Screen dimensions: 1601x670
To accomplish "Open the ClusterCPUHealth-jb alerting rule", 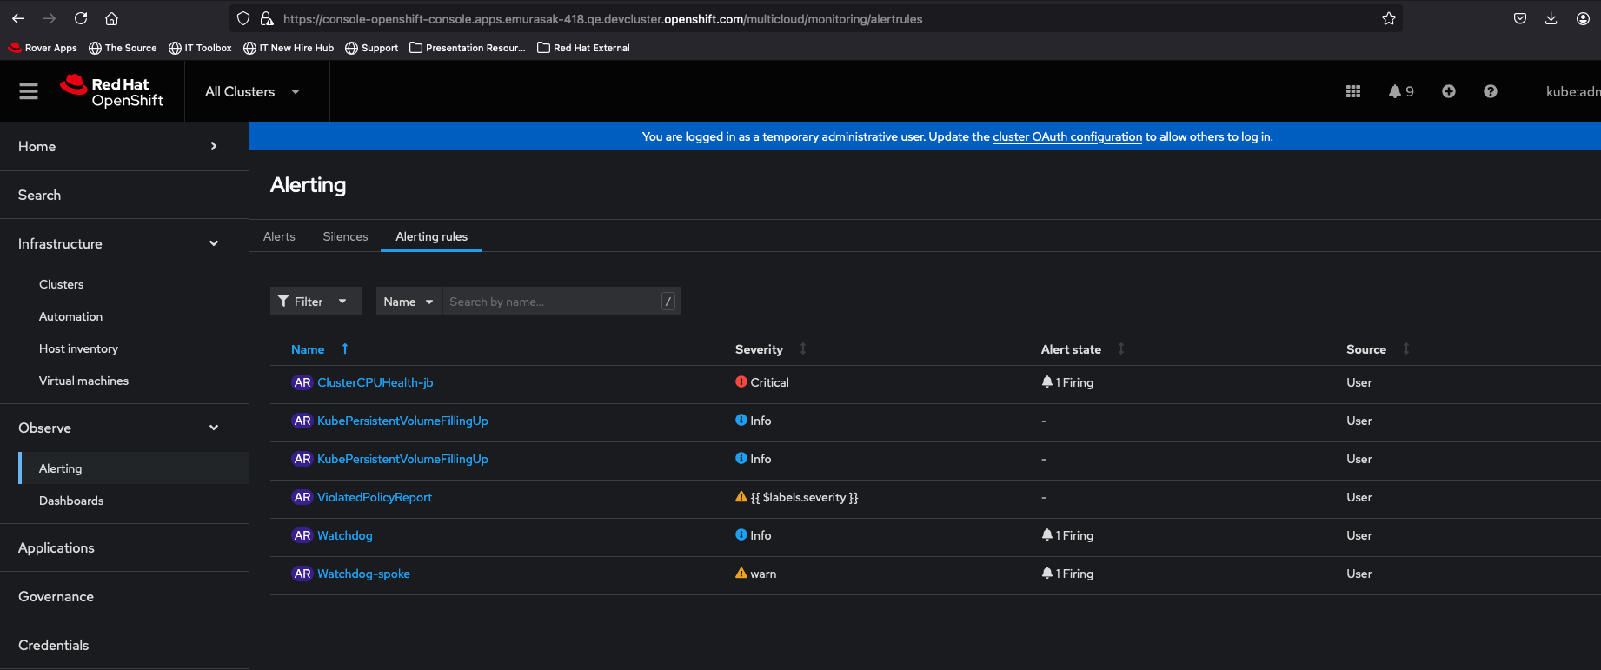I will tap(375, 382).
